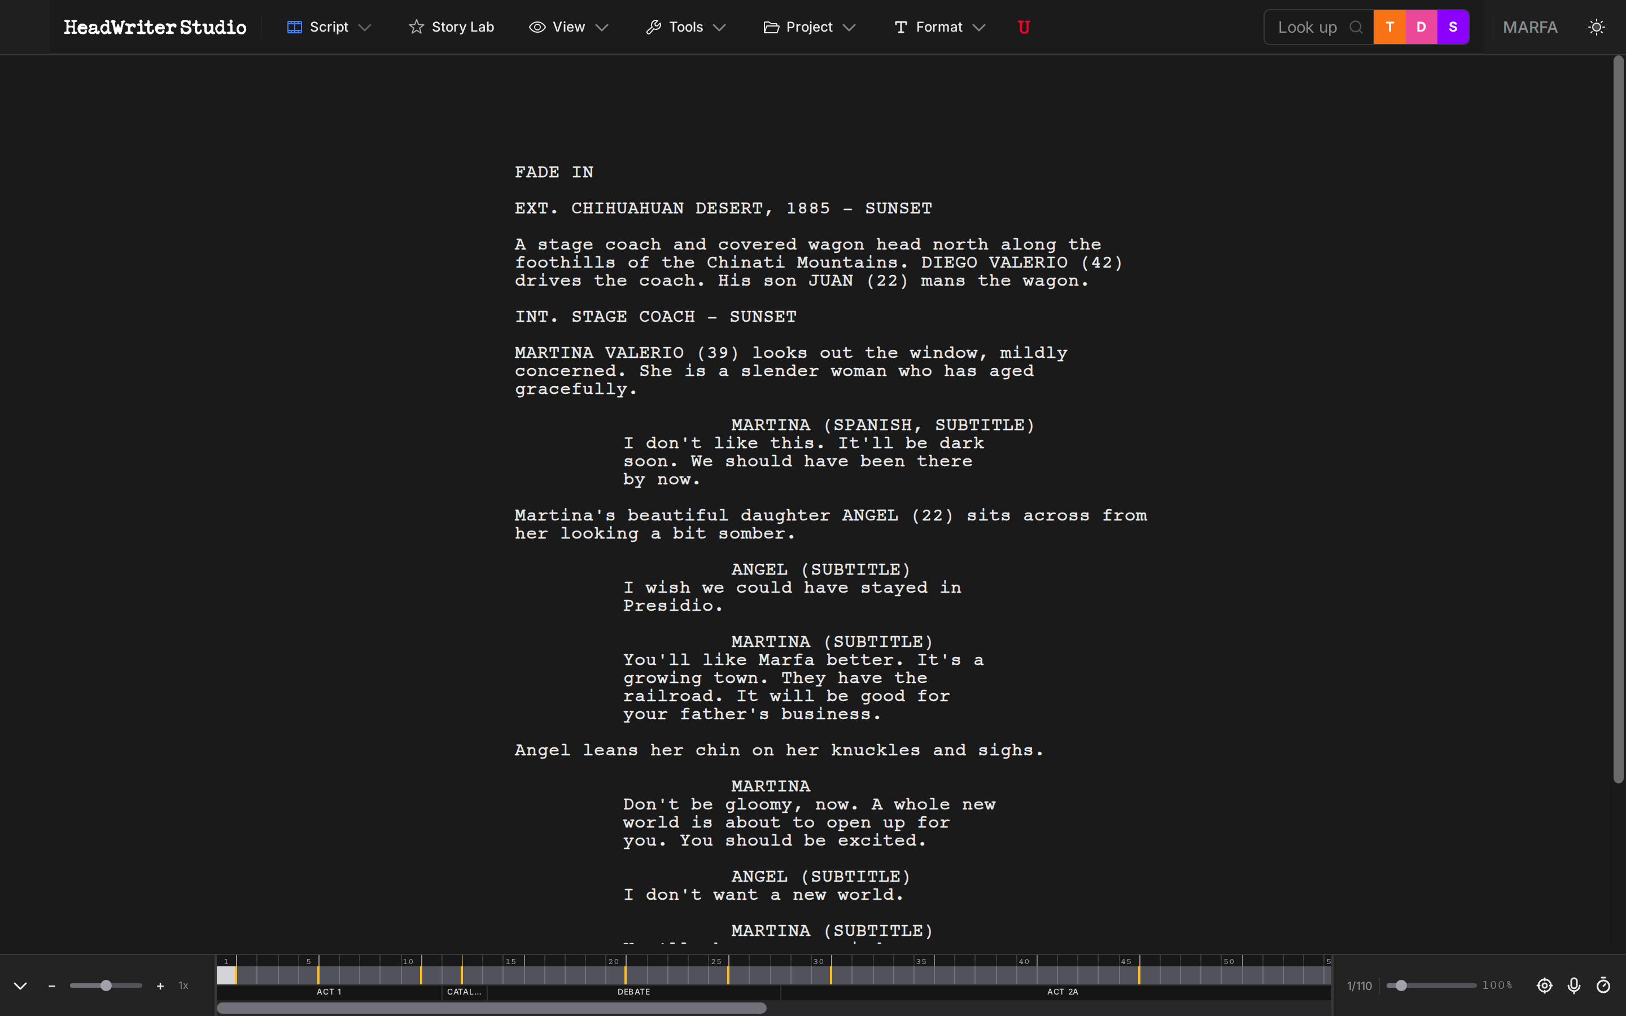The width and height of the screenshot is (1626, 1016).
Task: Expand the View dropdown menu
Action: [569, 27]
